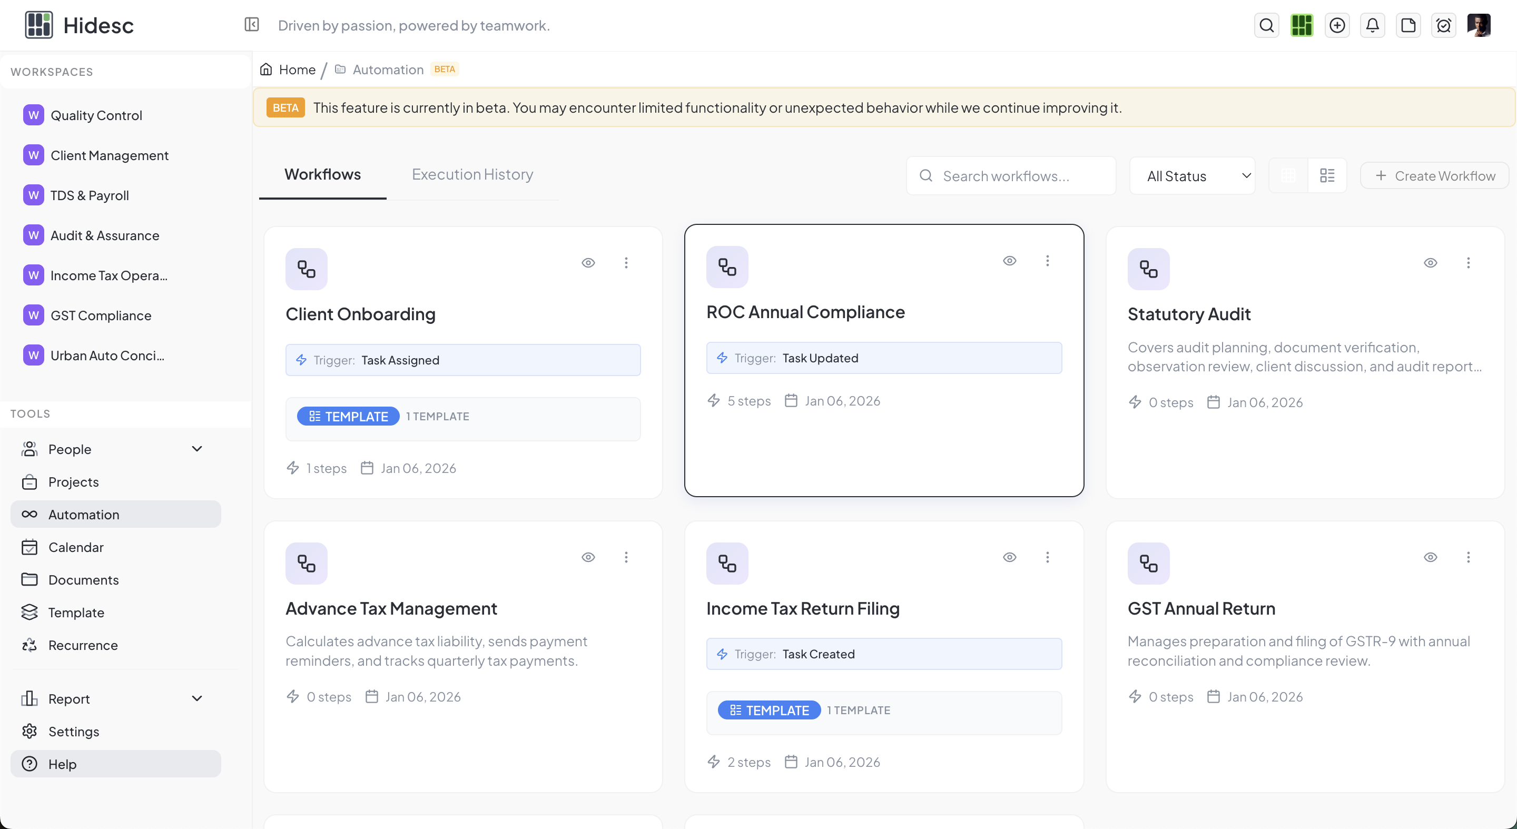Open the notes page icon in header

[1407, 25]
